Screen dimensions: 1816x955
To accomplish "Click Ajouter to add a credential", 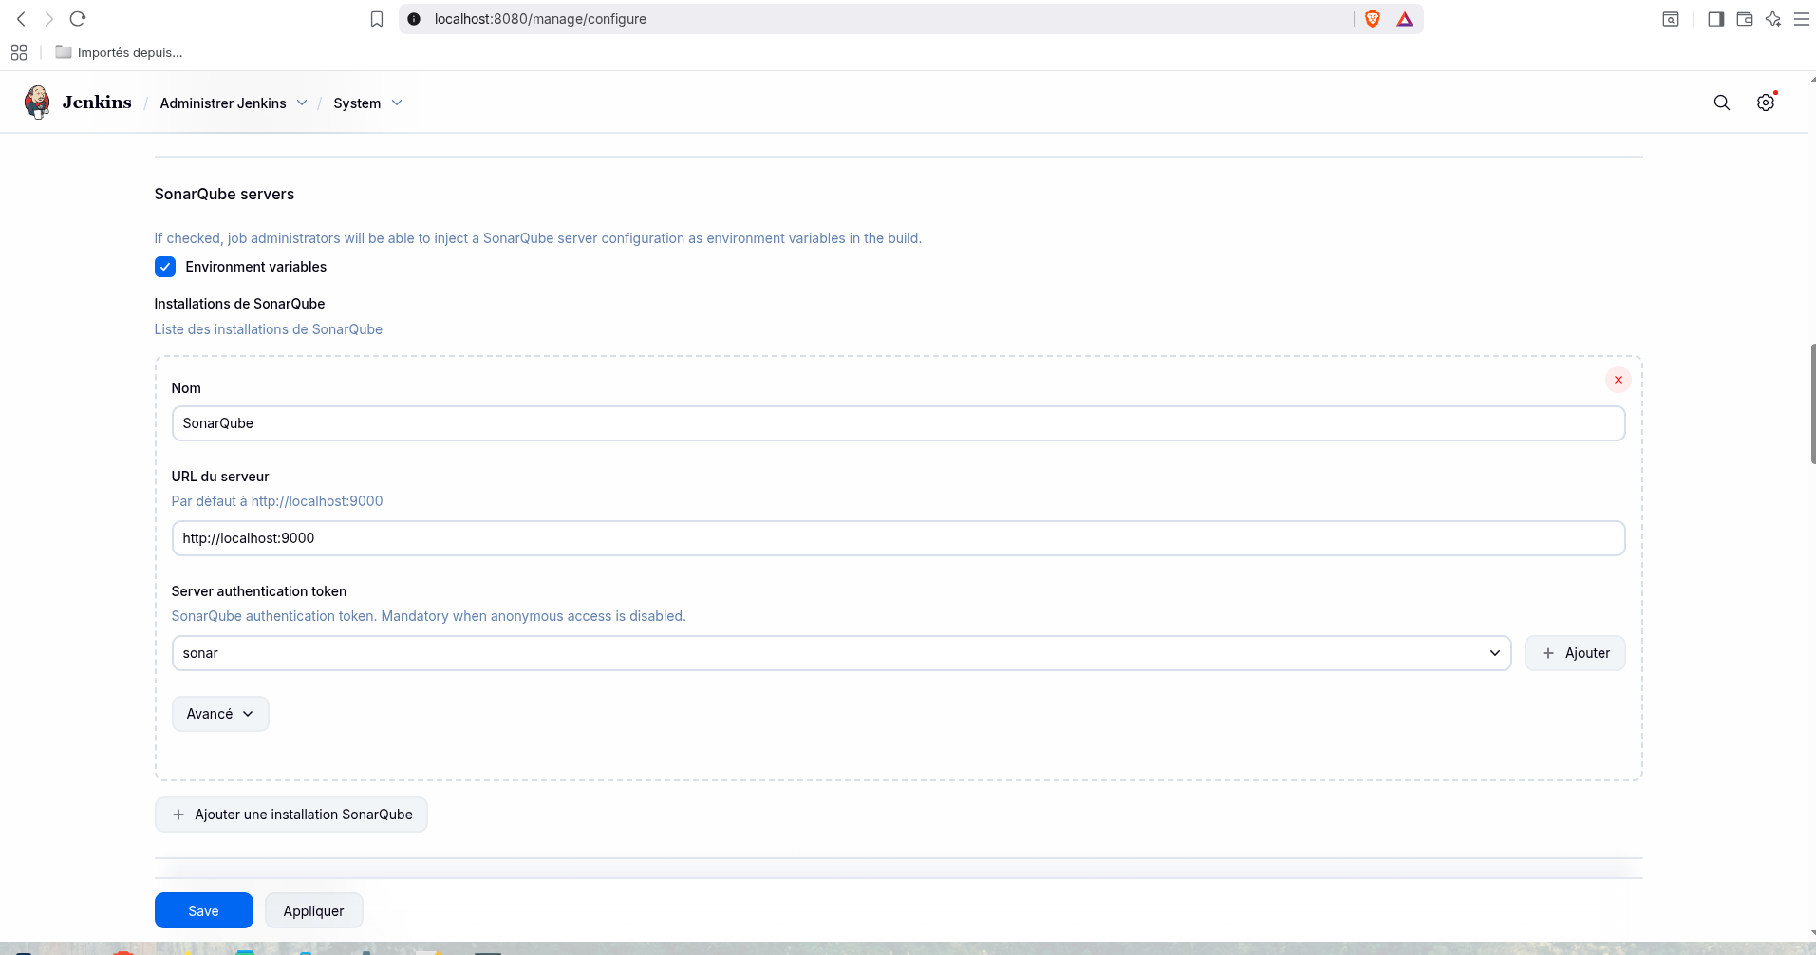I will pyautogui.click(x=1575, y=653).
